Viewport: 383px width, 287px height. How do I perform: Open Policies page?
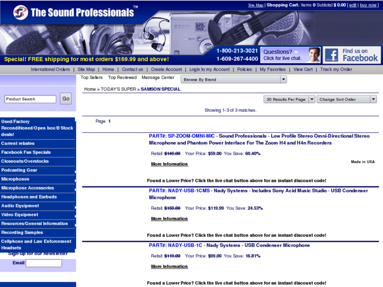click(x=244, y=70)
